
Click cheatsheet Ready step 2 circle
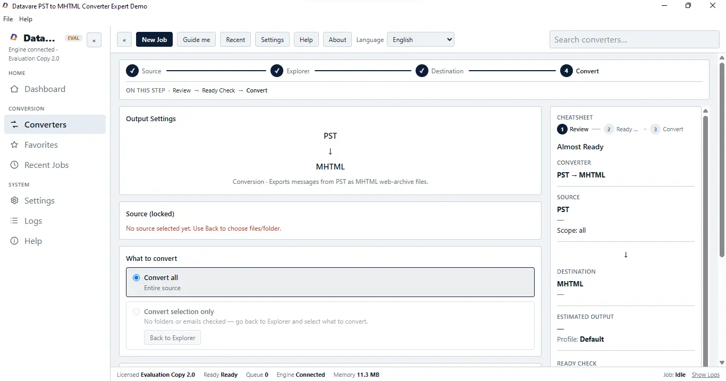point(609,129)
